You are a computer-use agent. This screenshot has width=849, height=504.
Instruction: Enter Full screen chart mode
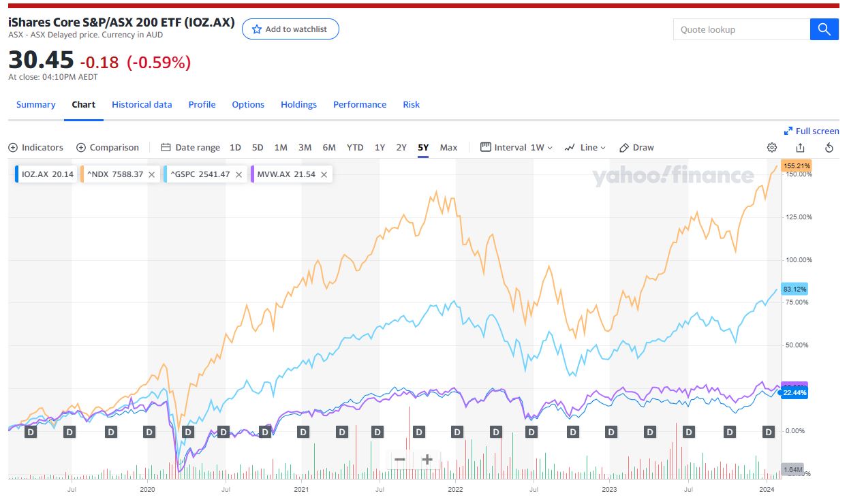812,131
